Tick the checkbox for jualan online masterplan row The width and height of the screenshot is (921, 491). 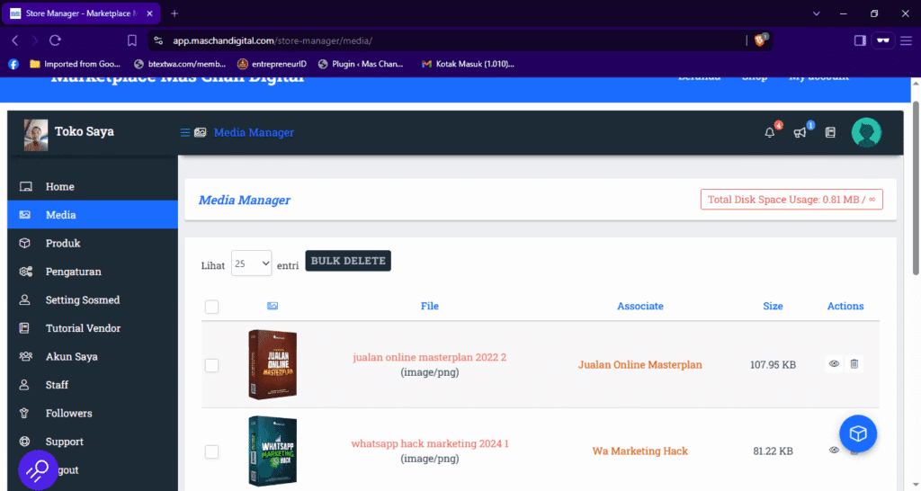(x=212, y=365)
